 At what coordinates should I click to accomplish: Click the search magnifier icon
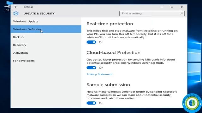[x=181, y=13]
